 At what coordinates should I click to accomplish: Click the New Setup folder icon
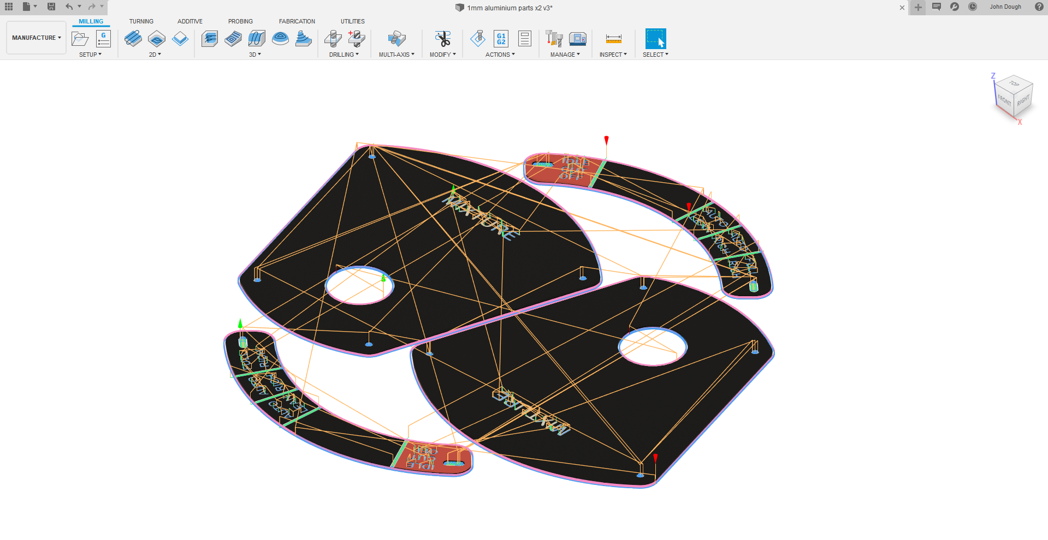(x=80, y=39)
